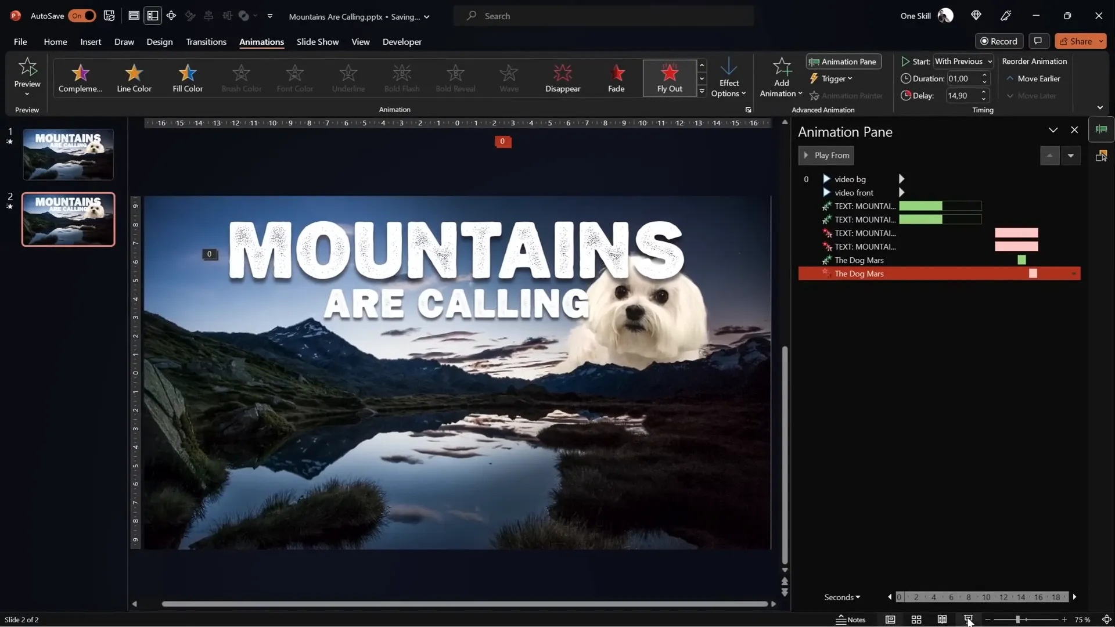Image resolution: width=1115 pixels, height=627 pixels.
Task: Select the first TEXT: MOUNTAI entrance animation
Action: click(x=939, y=206)
